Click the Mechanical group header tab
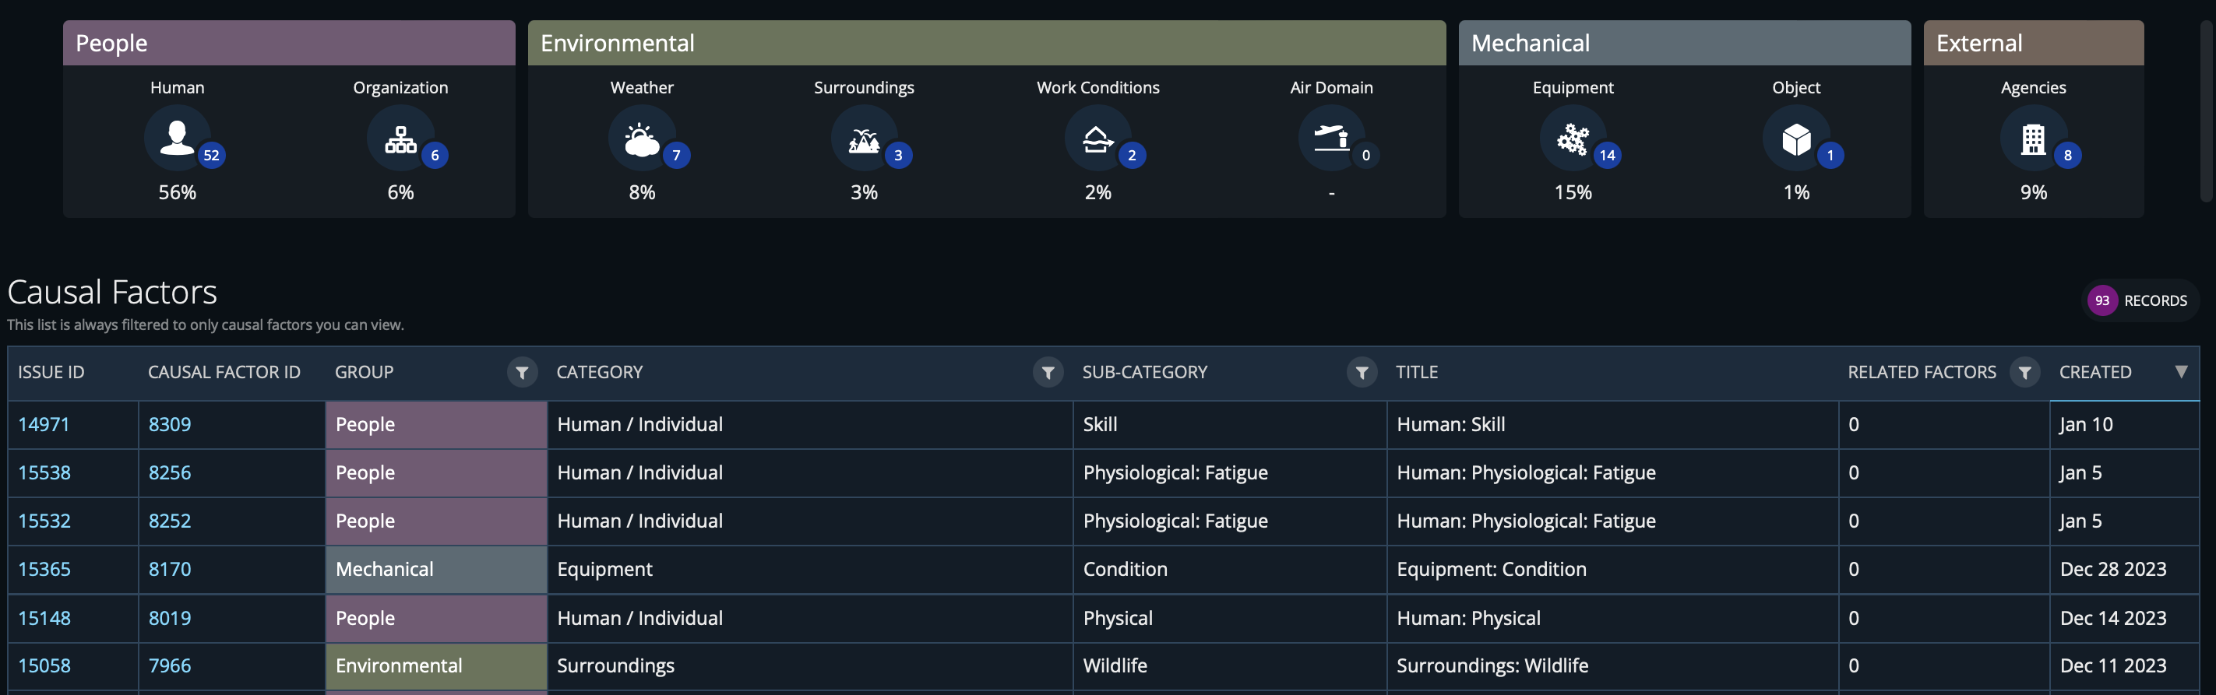The image size is (2216, 695). (1683, 43)
